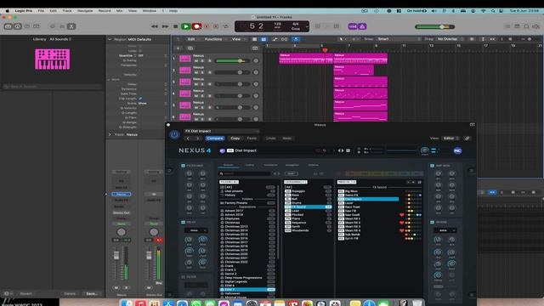
Task: Select the Big Riser preset
Action: coord(368,191)
